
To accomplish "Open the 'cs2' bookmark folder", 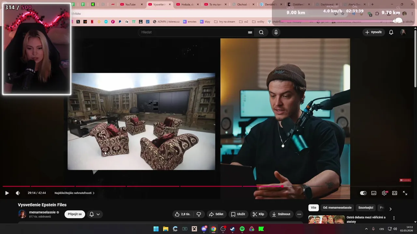I will (x=243, y=22).
